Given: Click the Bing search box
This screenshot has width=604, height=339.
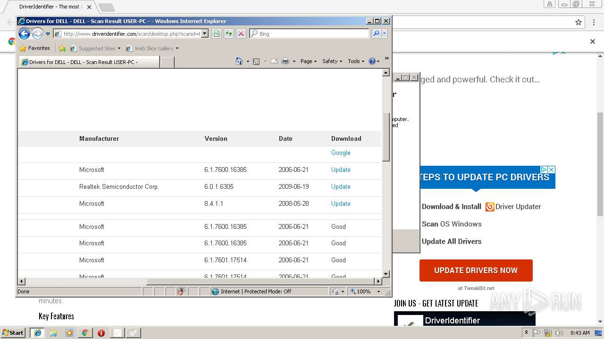Looking at the screenshot, I should click(310, 34).
